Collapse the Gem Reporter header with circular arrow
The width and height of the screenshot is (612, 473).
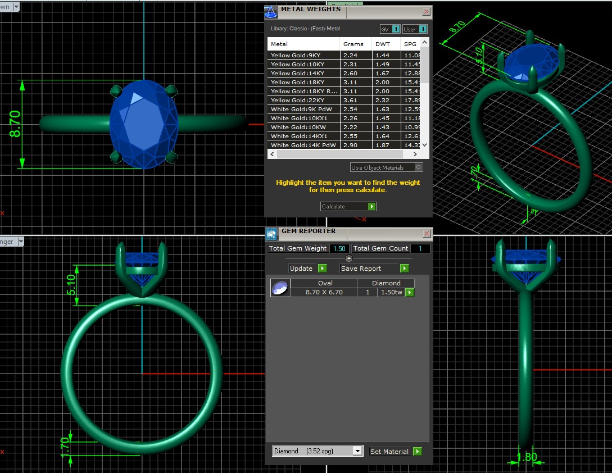348,258
